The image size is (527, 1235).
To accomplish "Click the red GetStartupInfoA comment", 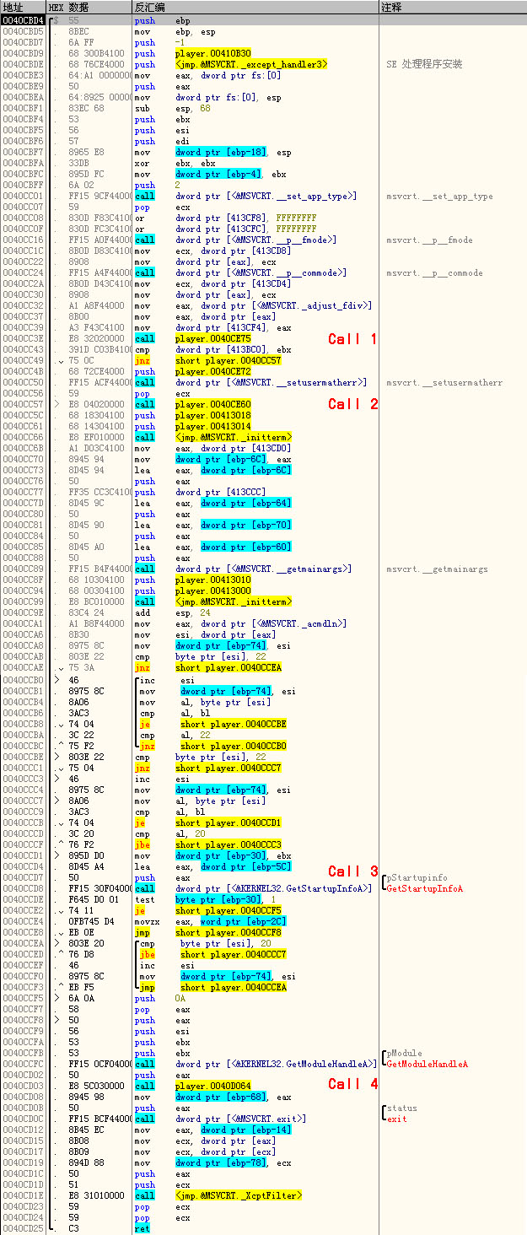I will (425, 888).
